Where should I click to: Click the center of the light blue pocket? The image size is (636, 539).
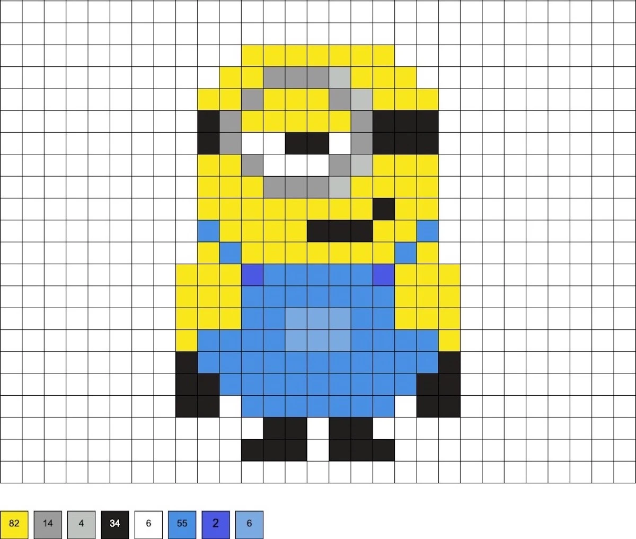click(318, 330)
